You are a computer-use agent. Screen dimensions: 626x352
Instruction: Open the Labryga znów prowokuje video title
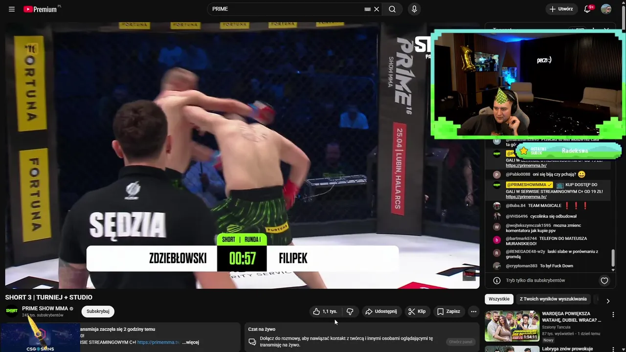567,349
